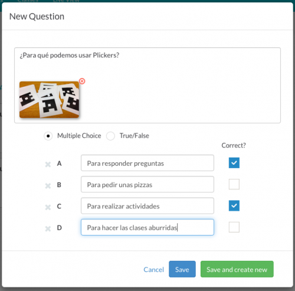Viewport: 295px width, 291px height.
Task: Mark answer B as correct
Action: (234, 184)
